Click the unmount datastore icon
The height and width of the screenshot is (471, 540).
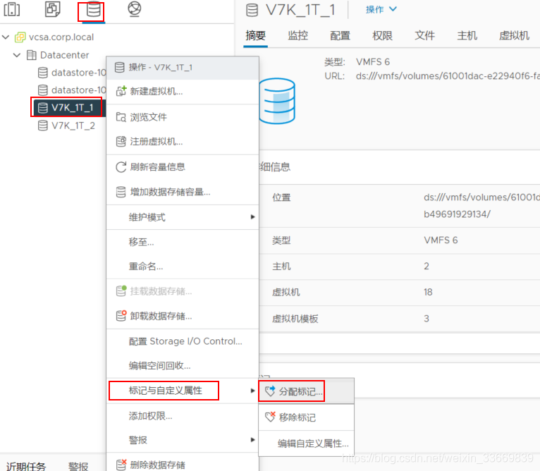click(121, 316)
